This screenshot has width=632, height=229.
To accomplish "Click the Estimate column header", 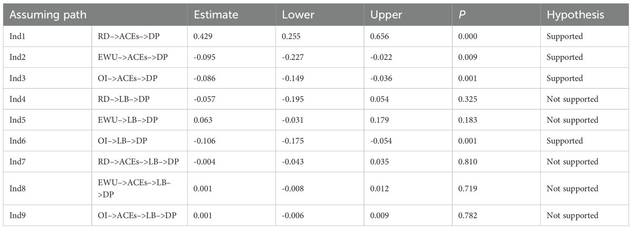I will tap(216, 15).
